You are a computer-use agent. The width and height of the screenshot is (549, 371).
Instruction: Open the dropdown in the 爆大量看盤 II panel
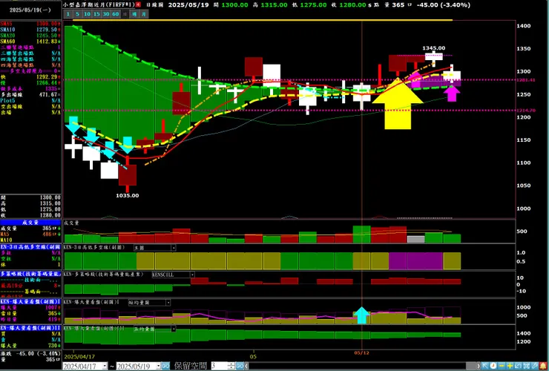(x=174, y=329)
